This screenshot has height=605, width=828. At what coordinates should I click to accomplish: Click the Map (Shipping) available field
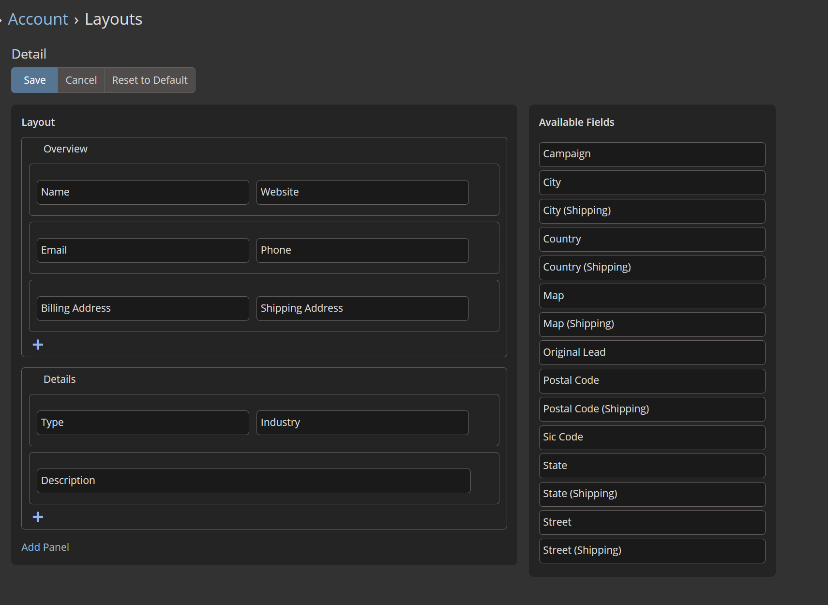click(x=652, y=324)
